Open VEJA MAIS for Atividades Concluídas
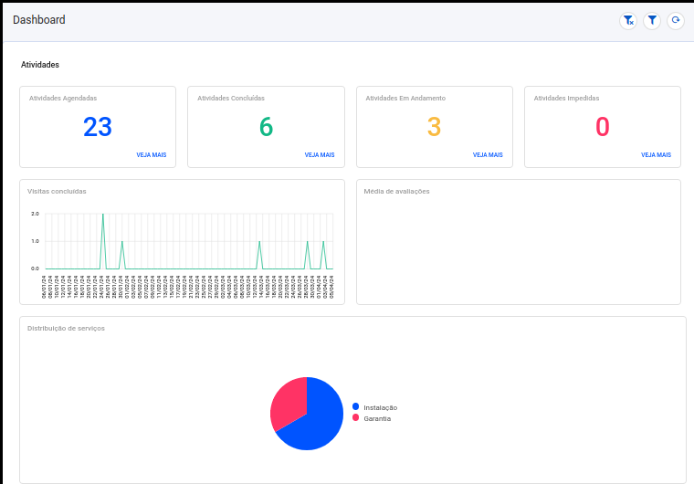Image resolution: width=694 pixels, height=484 pixels. point(320,155)
